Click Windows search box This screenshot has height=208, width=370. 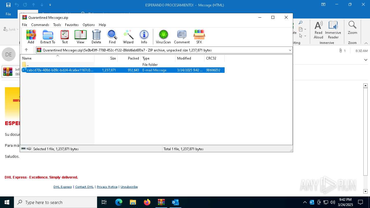click(55, 202)
